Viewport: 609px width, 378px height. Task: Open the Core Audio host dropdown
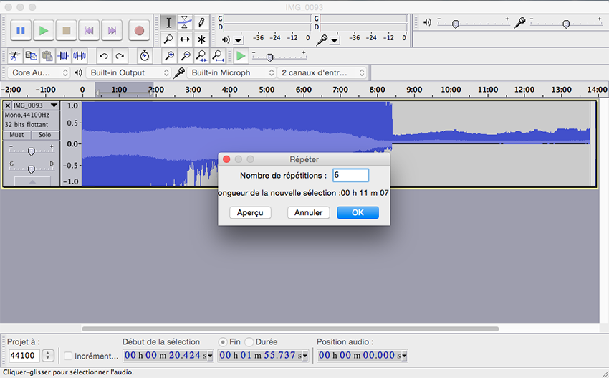pyautogui.click(x=40, y=72)
